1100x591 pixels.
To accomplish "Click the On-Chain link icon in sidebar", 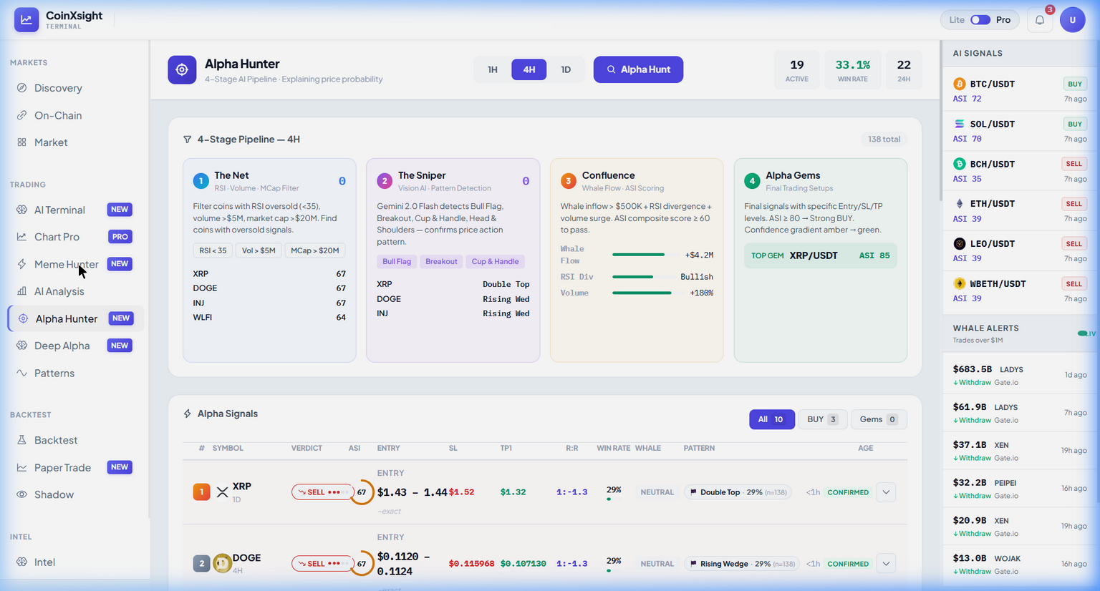I will 21,115.
